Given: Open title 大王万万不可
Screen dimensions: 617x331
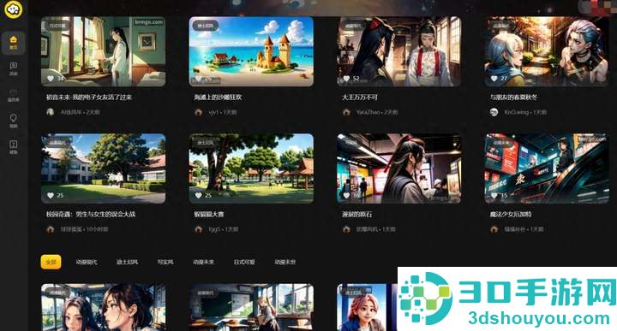Looking at the screenshot, I should pos(360,97).
